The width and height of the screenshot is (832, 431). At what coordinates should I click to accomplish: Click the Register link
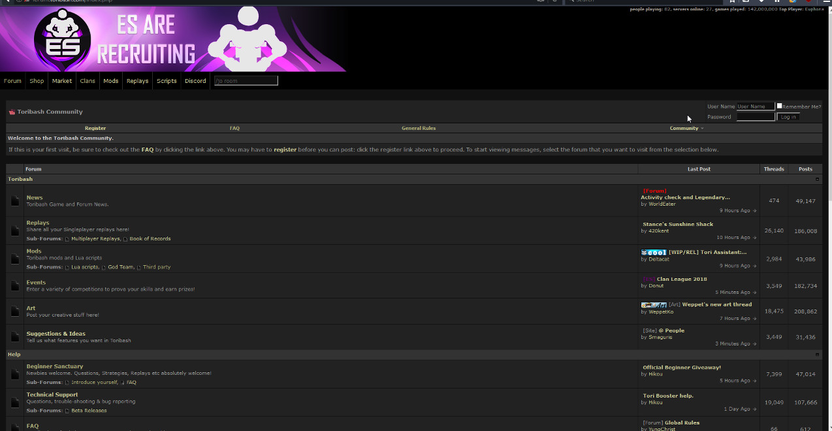pos(95,128)
